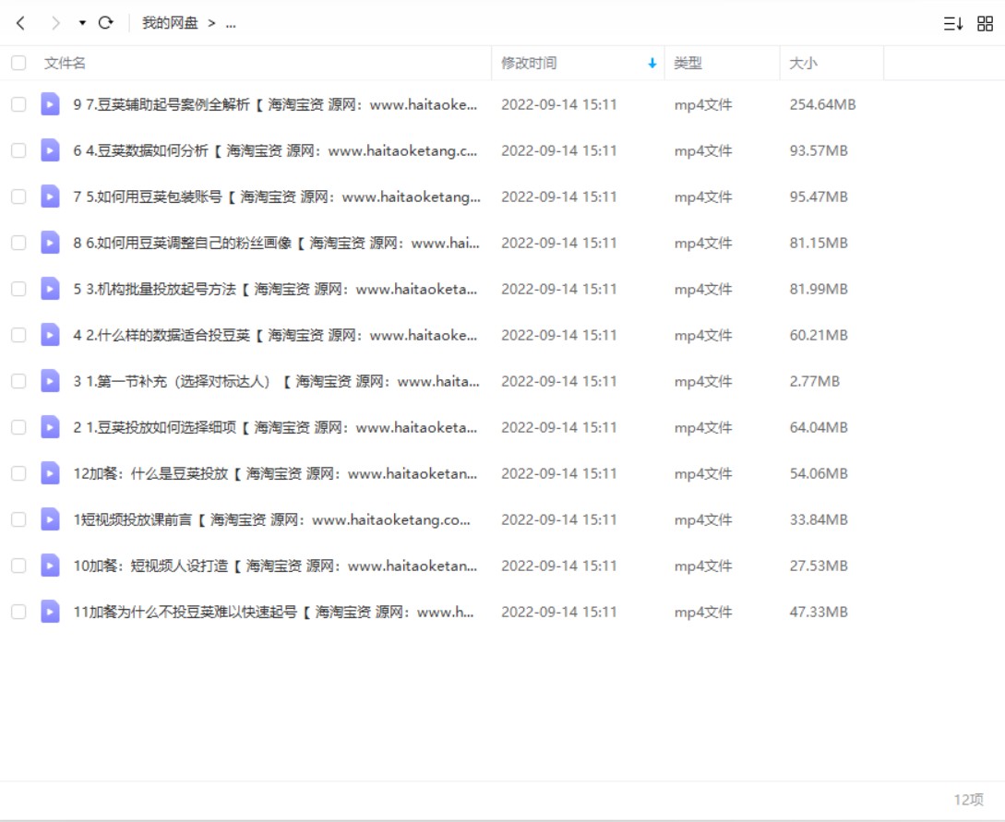Image resolution: width=1005 pixels, height=822 pixels.
Task: Open file 11加餐为什么不投豆荚难以快速起号
Action: tap(274, 612)
